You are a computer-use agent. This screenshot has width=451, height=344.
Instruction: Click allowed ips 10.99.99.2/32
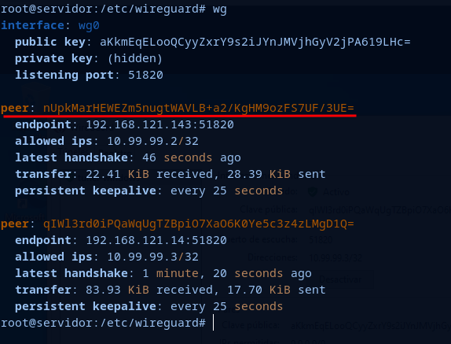pyautogui.click(x=152, y=141)
